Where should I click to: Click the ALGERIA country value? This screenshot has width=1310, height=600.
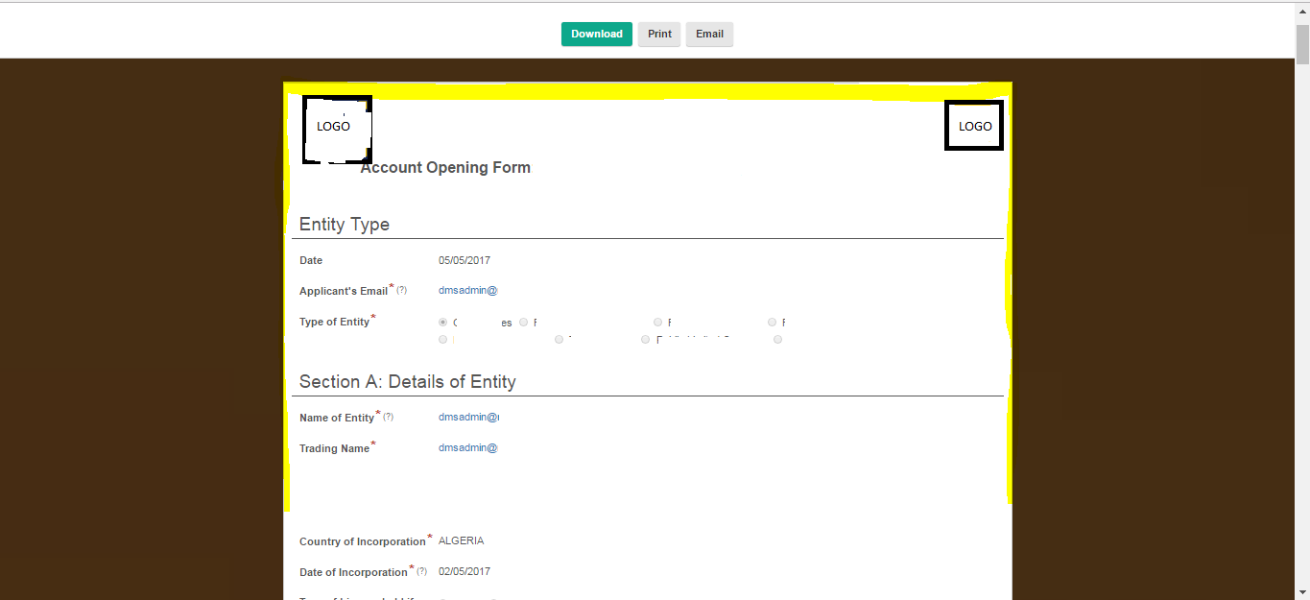(462, 540)
